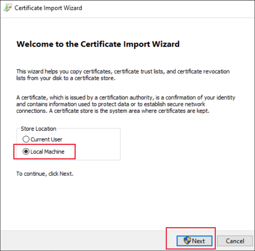This screenshot has height=251, width=255.
Task: Click the UAC shield icon on Next
Action: (x=187, y=241)
